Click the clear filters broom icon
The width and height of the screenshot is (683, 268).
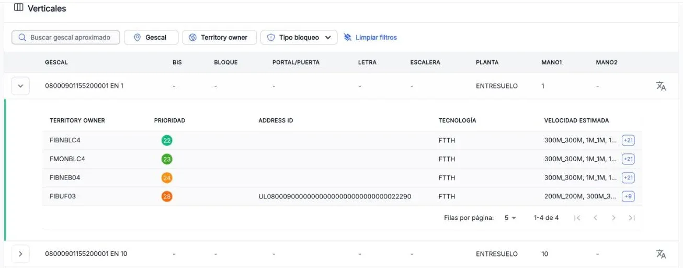coord(348,38)
